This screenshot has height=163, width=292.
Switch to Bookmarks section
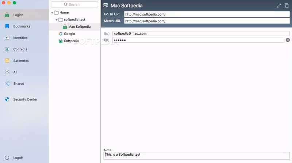[x=24, y=26]
